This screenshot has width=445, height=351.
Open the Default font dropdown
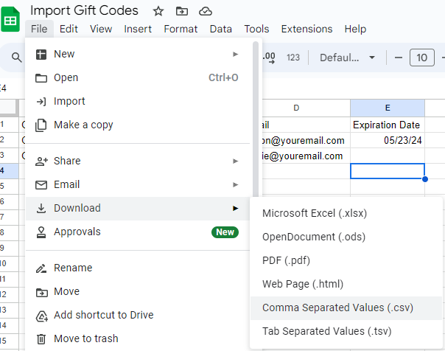348,58
